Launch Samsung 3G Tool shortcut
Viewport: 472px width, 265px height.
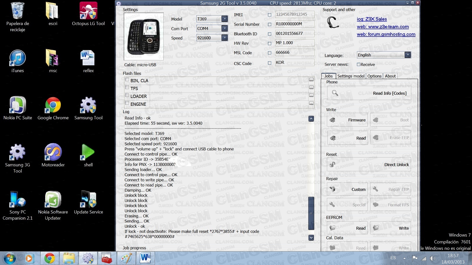[x=17, y=158]
